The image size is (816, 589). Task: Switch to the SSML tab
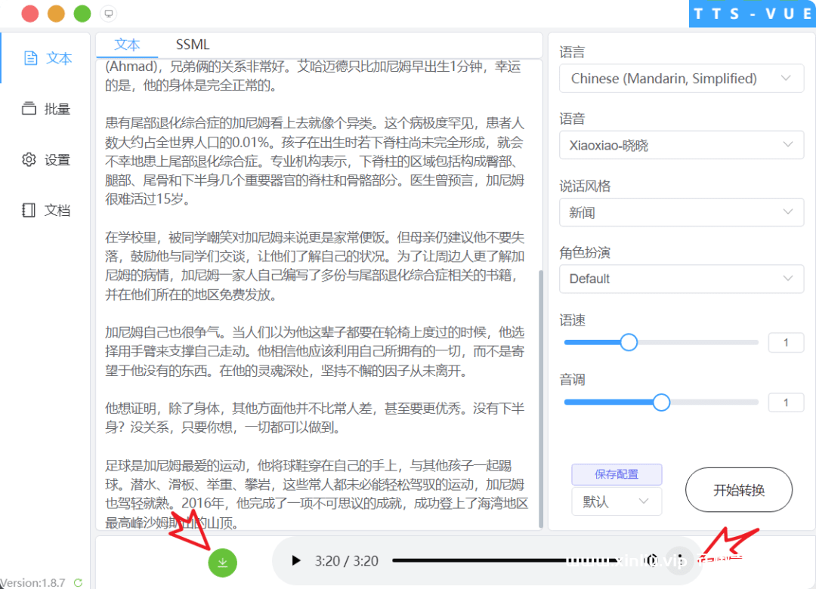point(193,45)
